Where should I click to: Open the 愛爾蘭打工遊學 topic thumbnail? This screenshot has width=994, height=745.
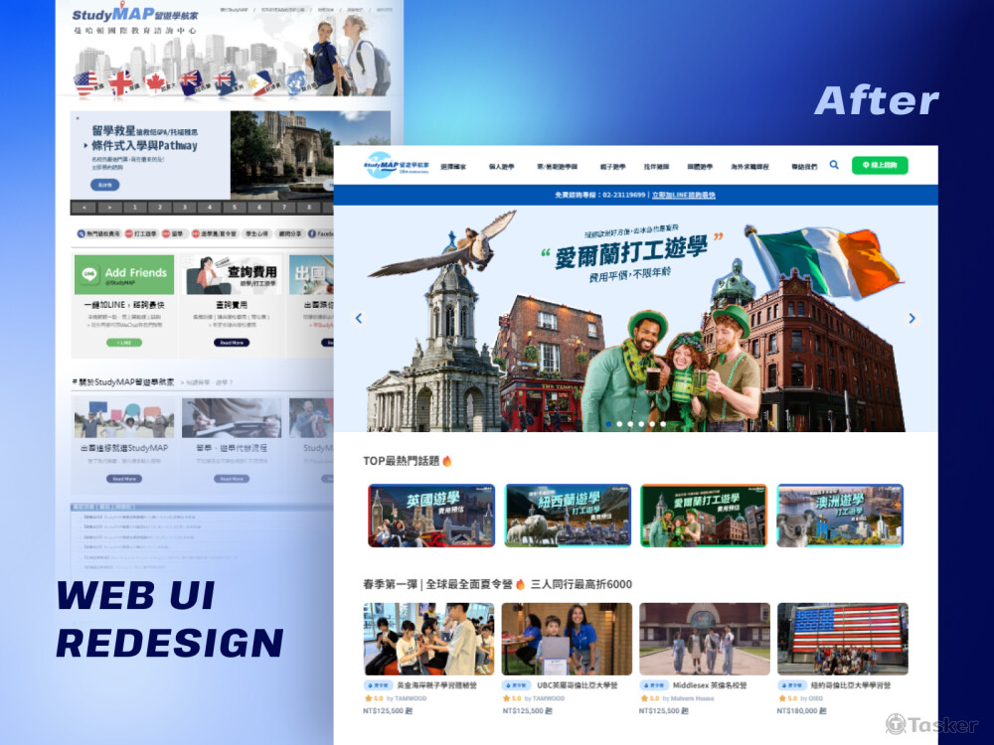[x=704, y=515]
